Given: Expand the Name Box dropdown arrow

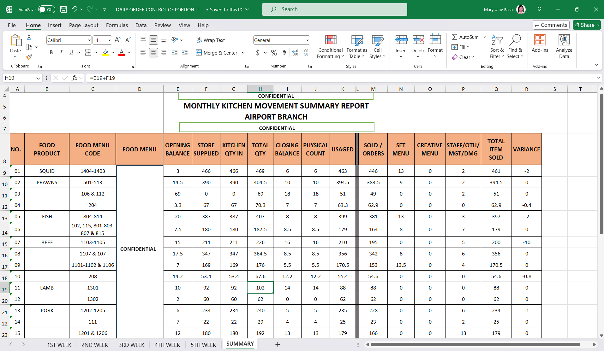Looking at the screenshot, I should tap(38, 78).
